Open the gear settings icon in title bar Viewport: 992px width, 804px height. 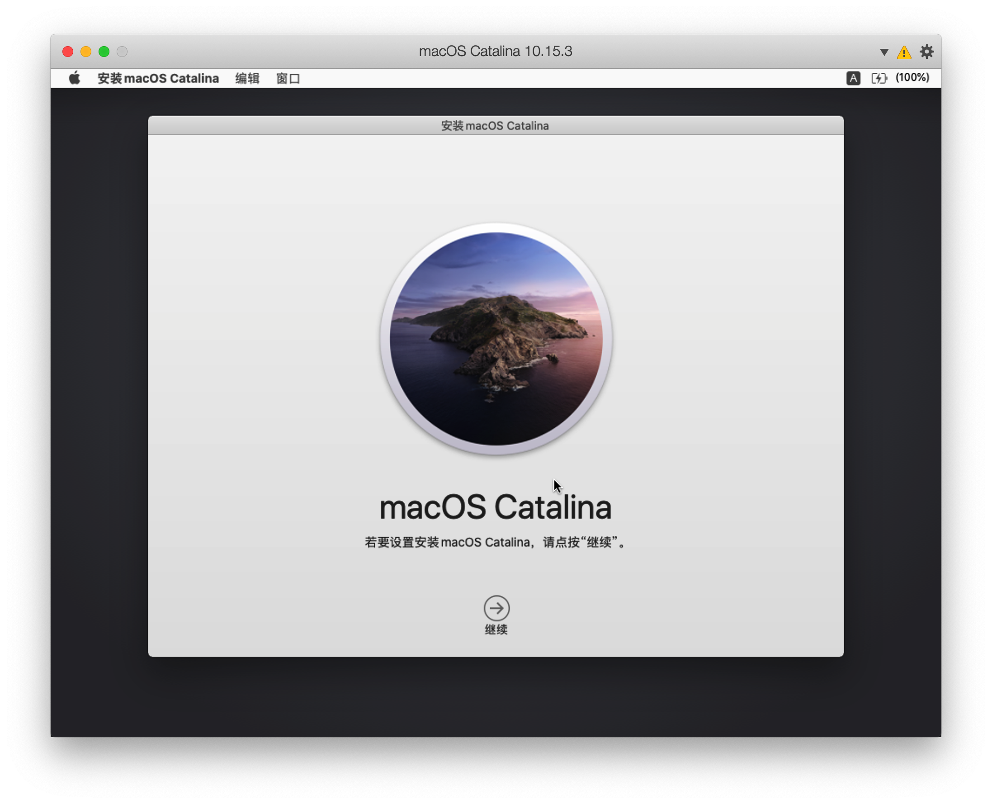pos(926,52)
